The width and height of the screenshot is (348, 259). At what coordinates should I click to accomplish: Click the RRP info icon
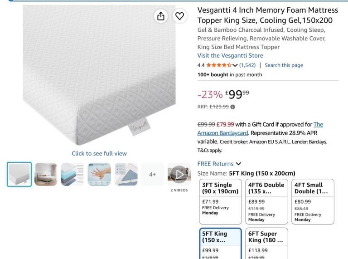[232, 107]
